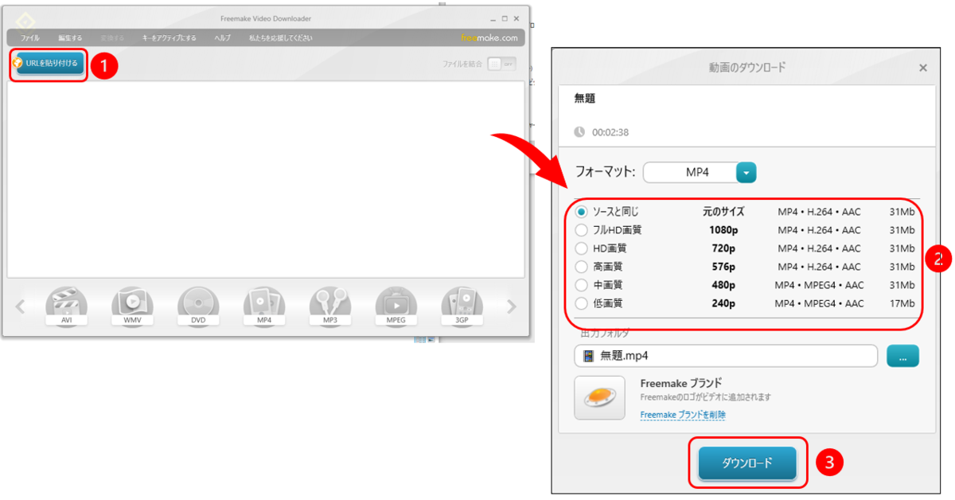Click the AVI format icon
Image resolution: width=955 pixels, height=500 pixels.
(x=66, y=307)
